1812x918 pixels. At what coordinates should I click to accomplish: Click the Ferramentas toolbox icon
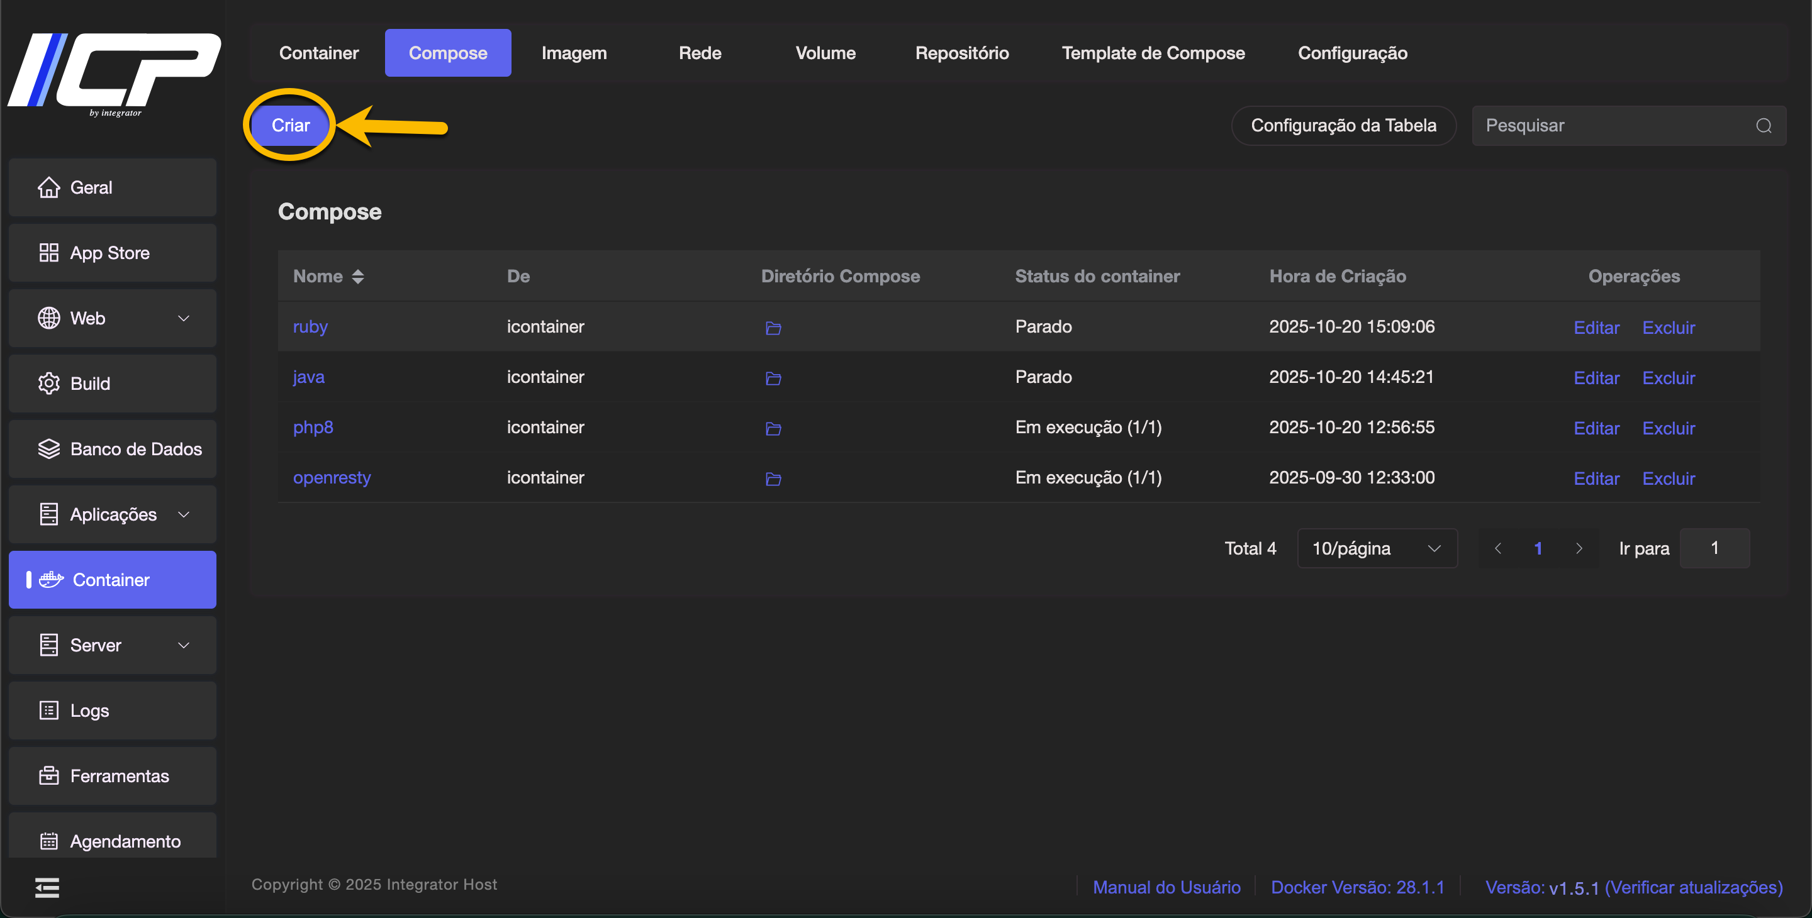(48, 775)
